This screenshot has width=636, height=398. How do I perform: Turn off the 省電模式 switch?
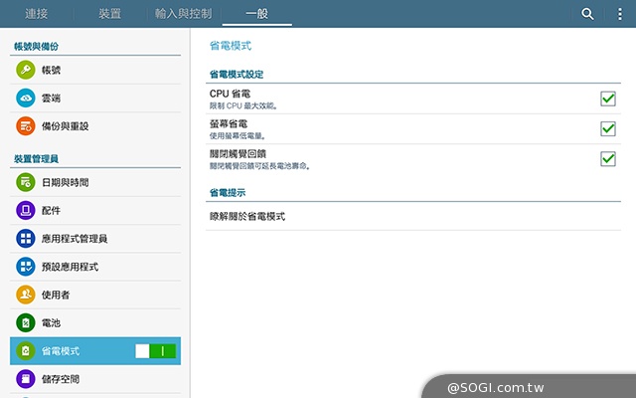[x=156, y=351]
